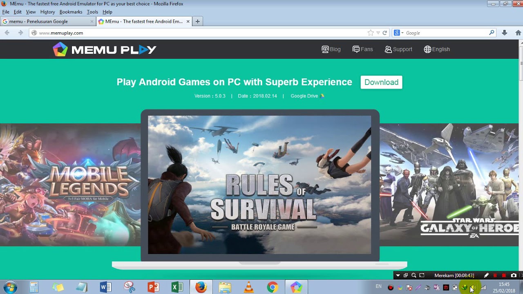Select the Star Wars Galaxy of Heroes banner
The width and height of the screenshot is (523, 294).
coord(449,185)
